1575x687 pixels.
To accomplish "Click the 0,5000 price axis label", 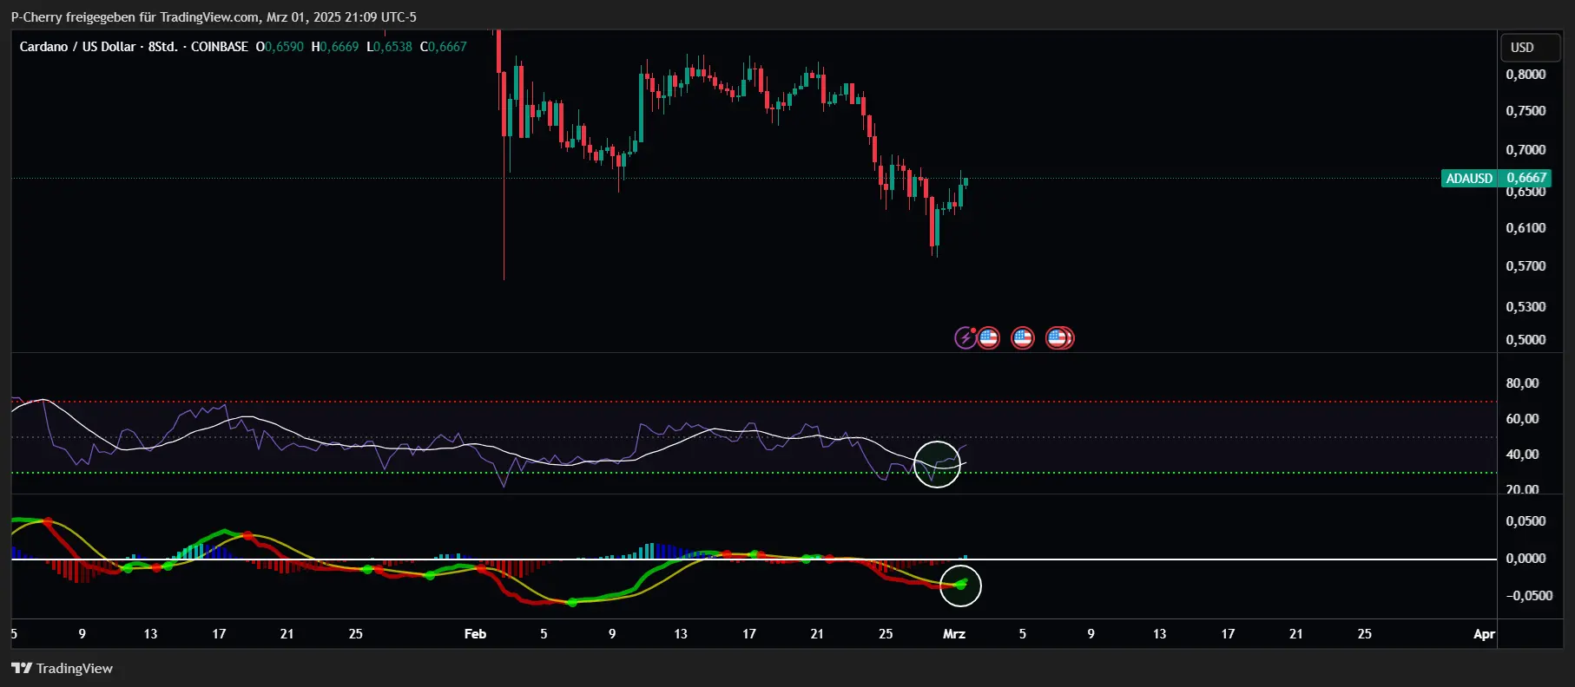I will click(1526, 340).
